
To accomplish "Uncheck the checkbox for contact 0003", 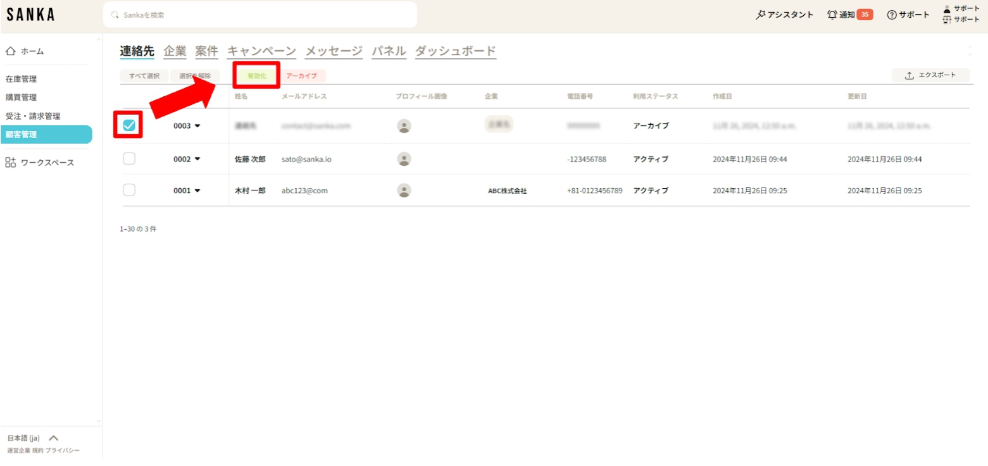I will click(129, 125).
